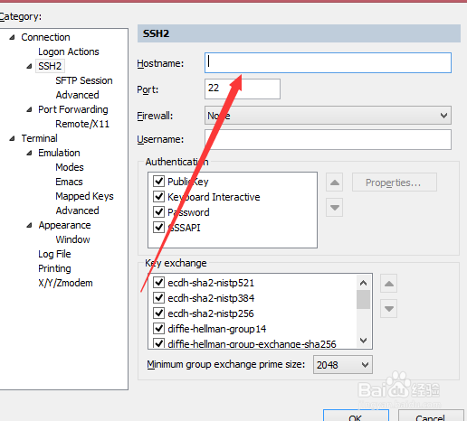Collapse the Terminal tree node

point(12,138)
